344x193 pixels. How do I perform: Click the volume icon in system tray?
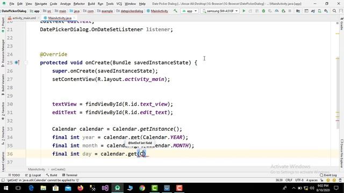(312, 188)
